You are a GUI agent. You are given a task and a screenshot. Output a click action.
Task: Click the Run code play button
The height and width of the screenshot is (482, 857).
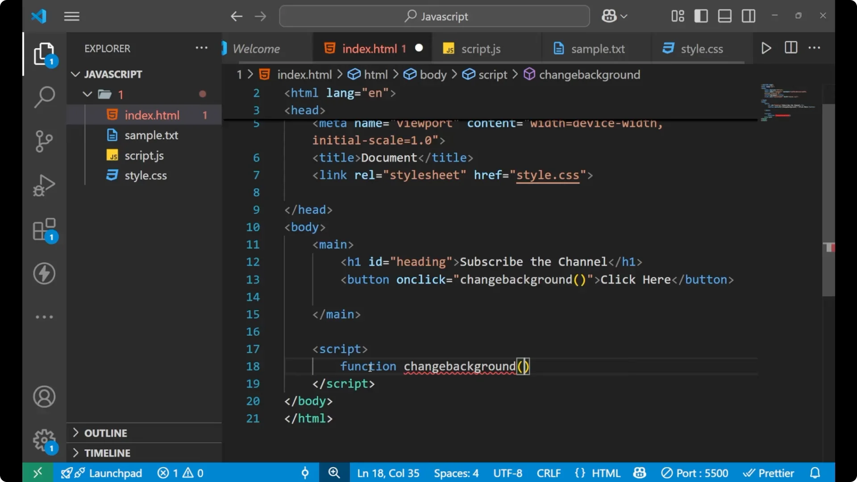766,48
